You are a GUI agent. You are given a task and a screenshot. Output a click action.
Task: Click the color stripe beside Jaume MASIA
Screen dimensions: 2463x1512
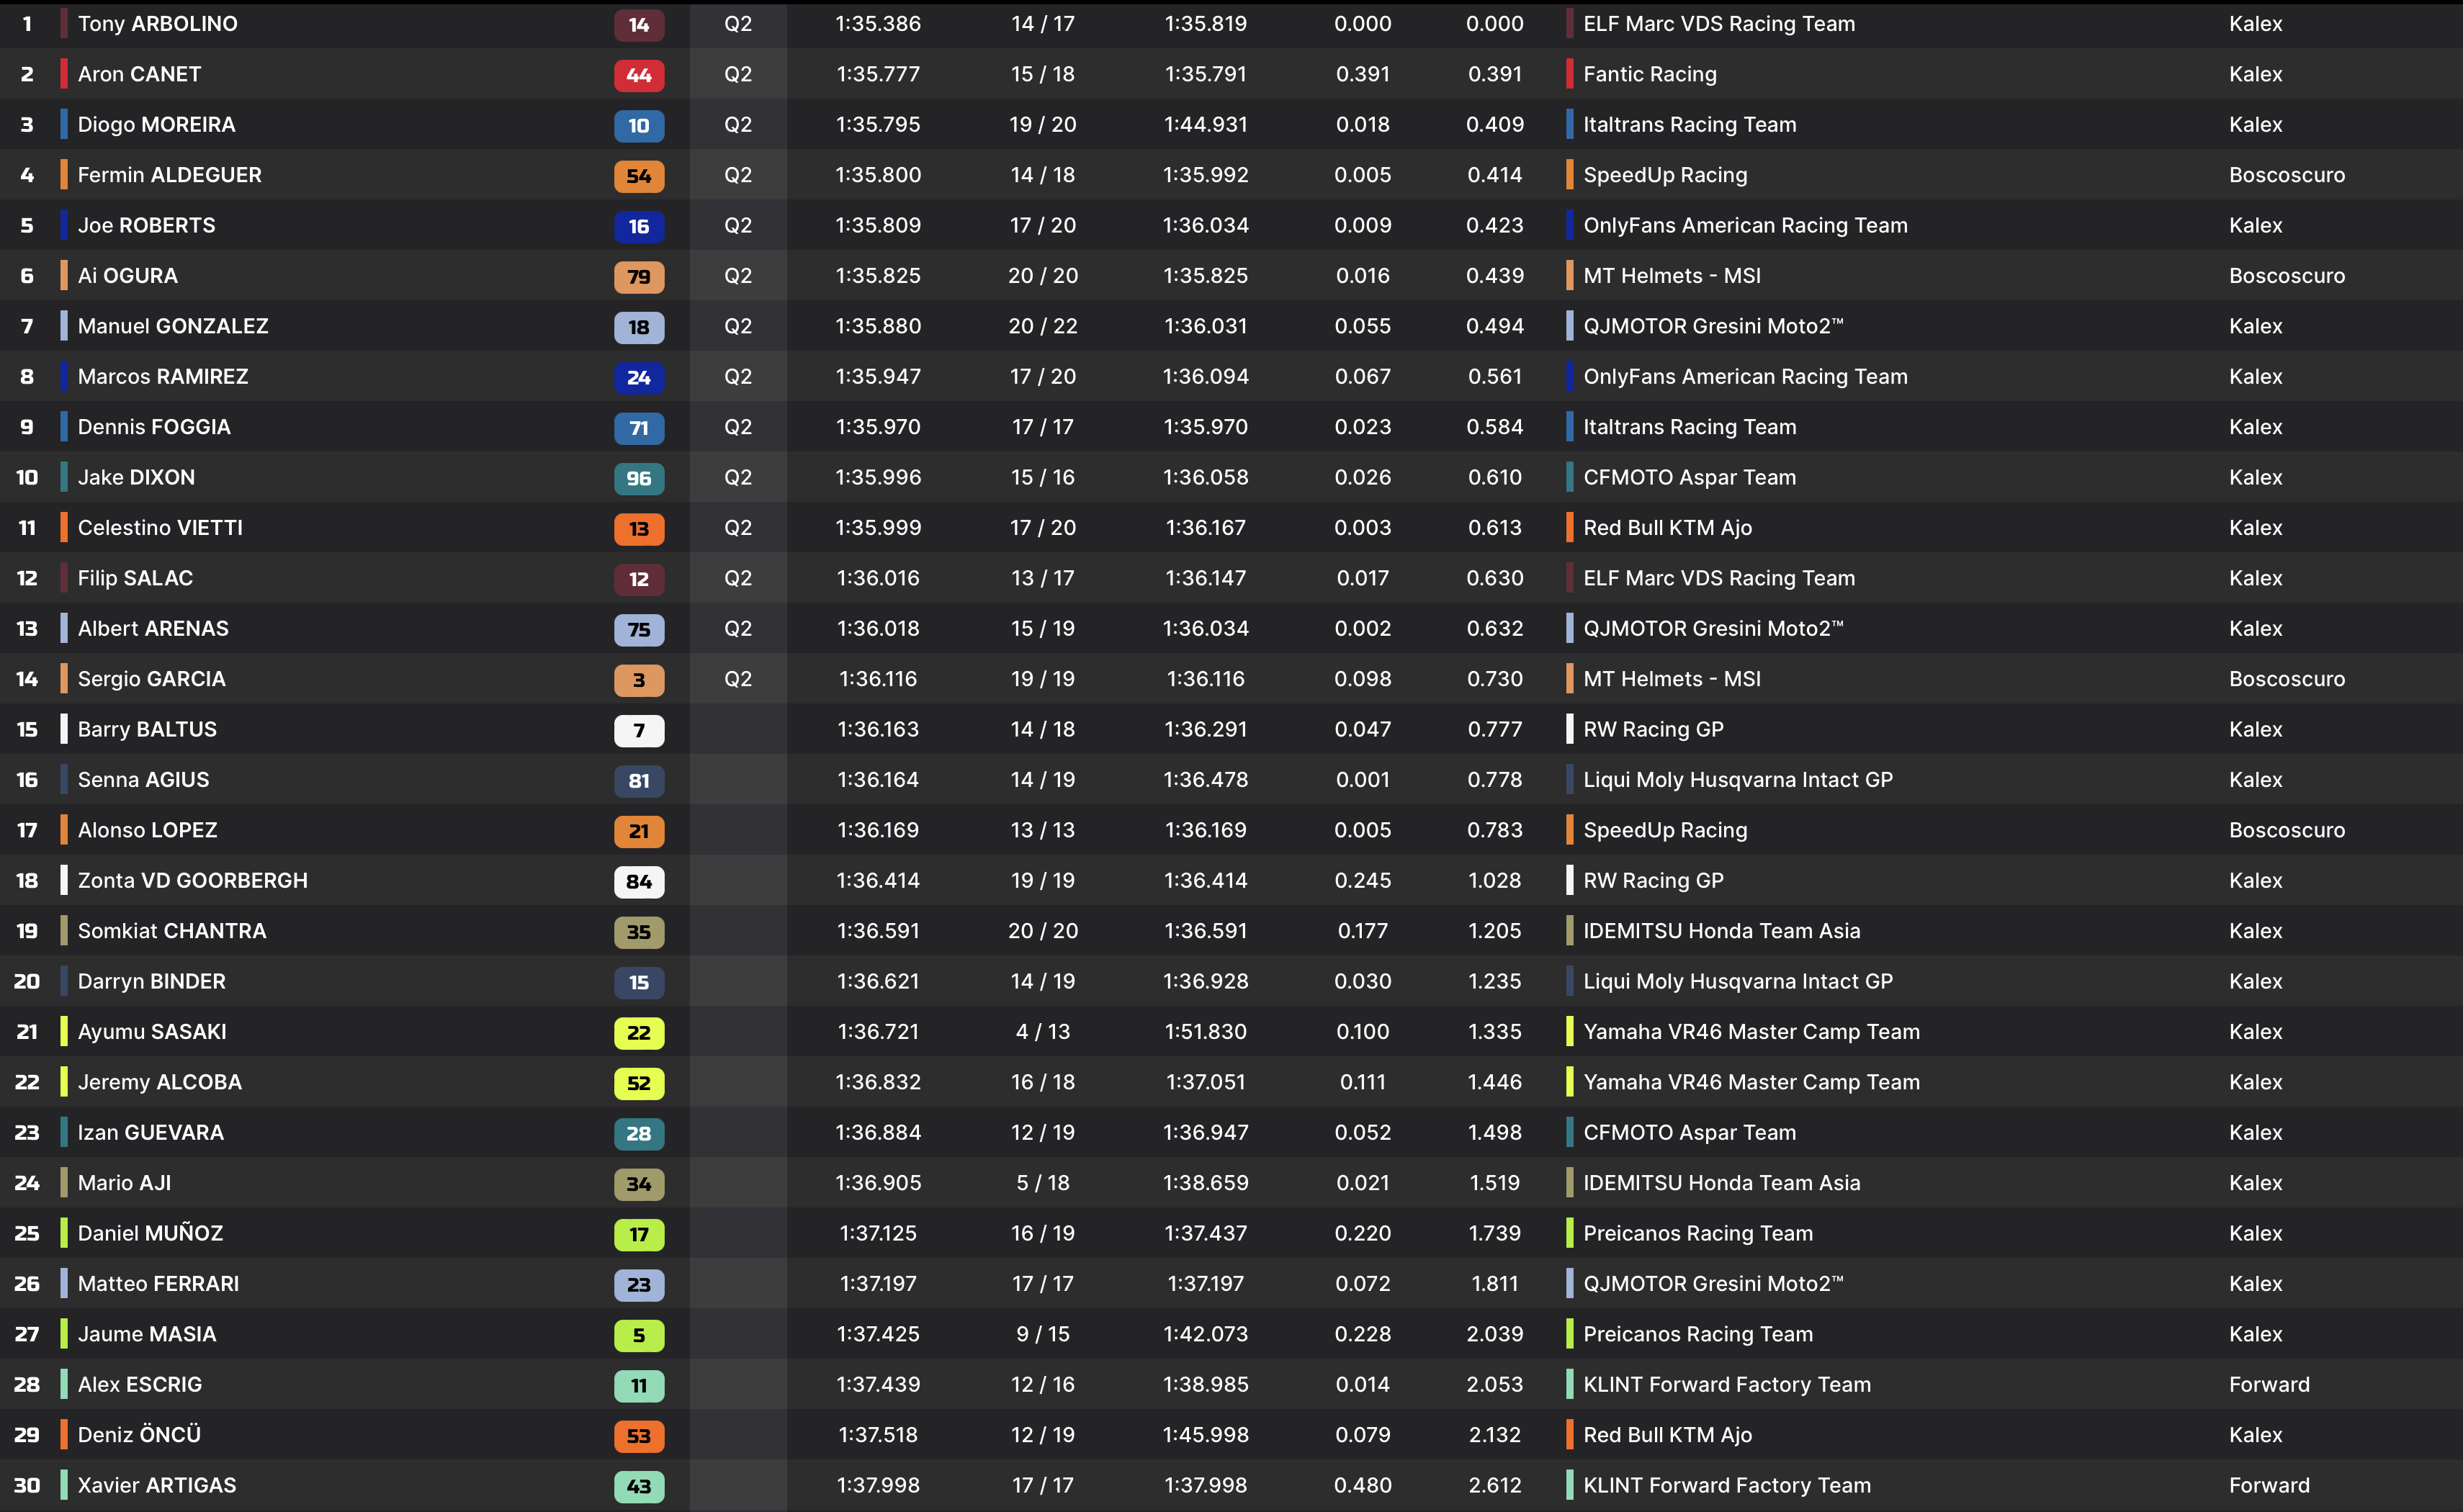(x=64, y=1334)
